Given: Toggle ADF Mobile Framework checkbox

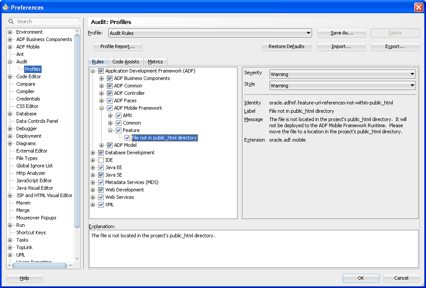Looking at the screenshot, I should [x=110, y=108].
